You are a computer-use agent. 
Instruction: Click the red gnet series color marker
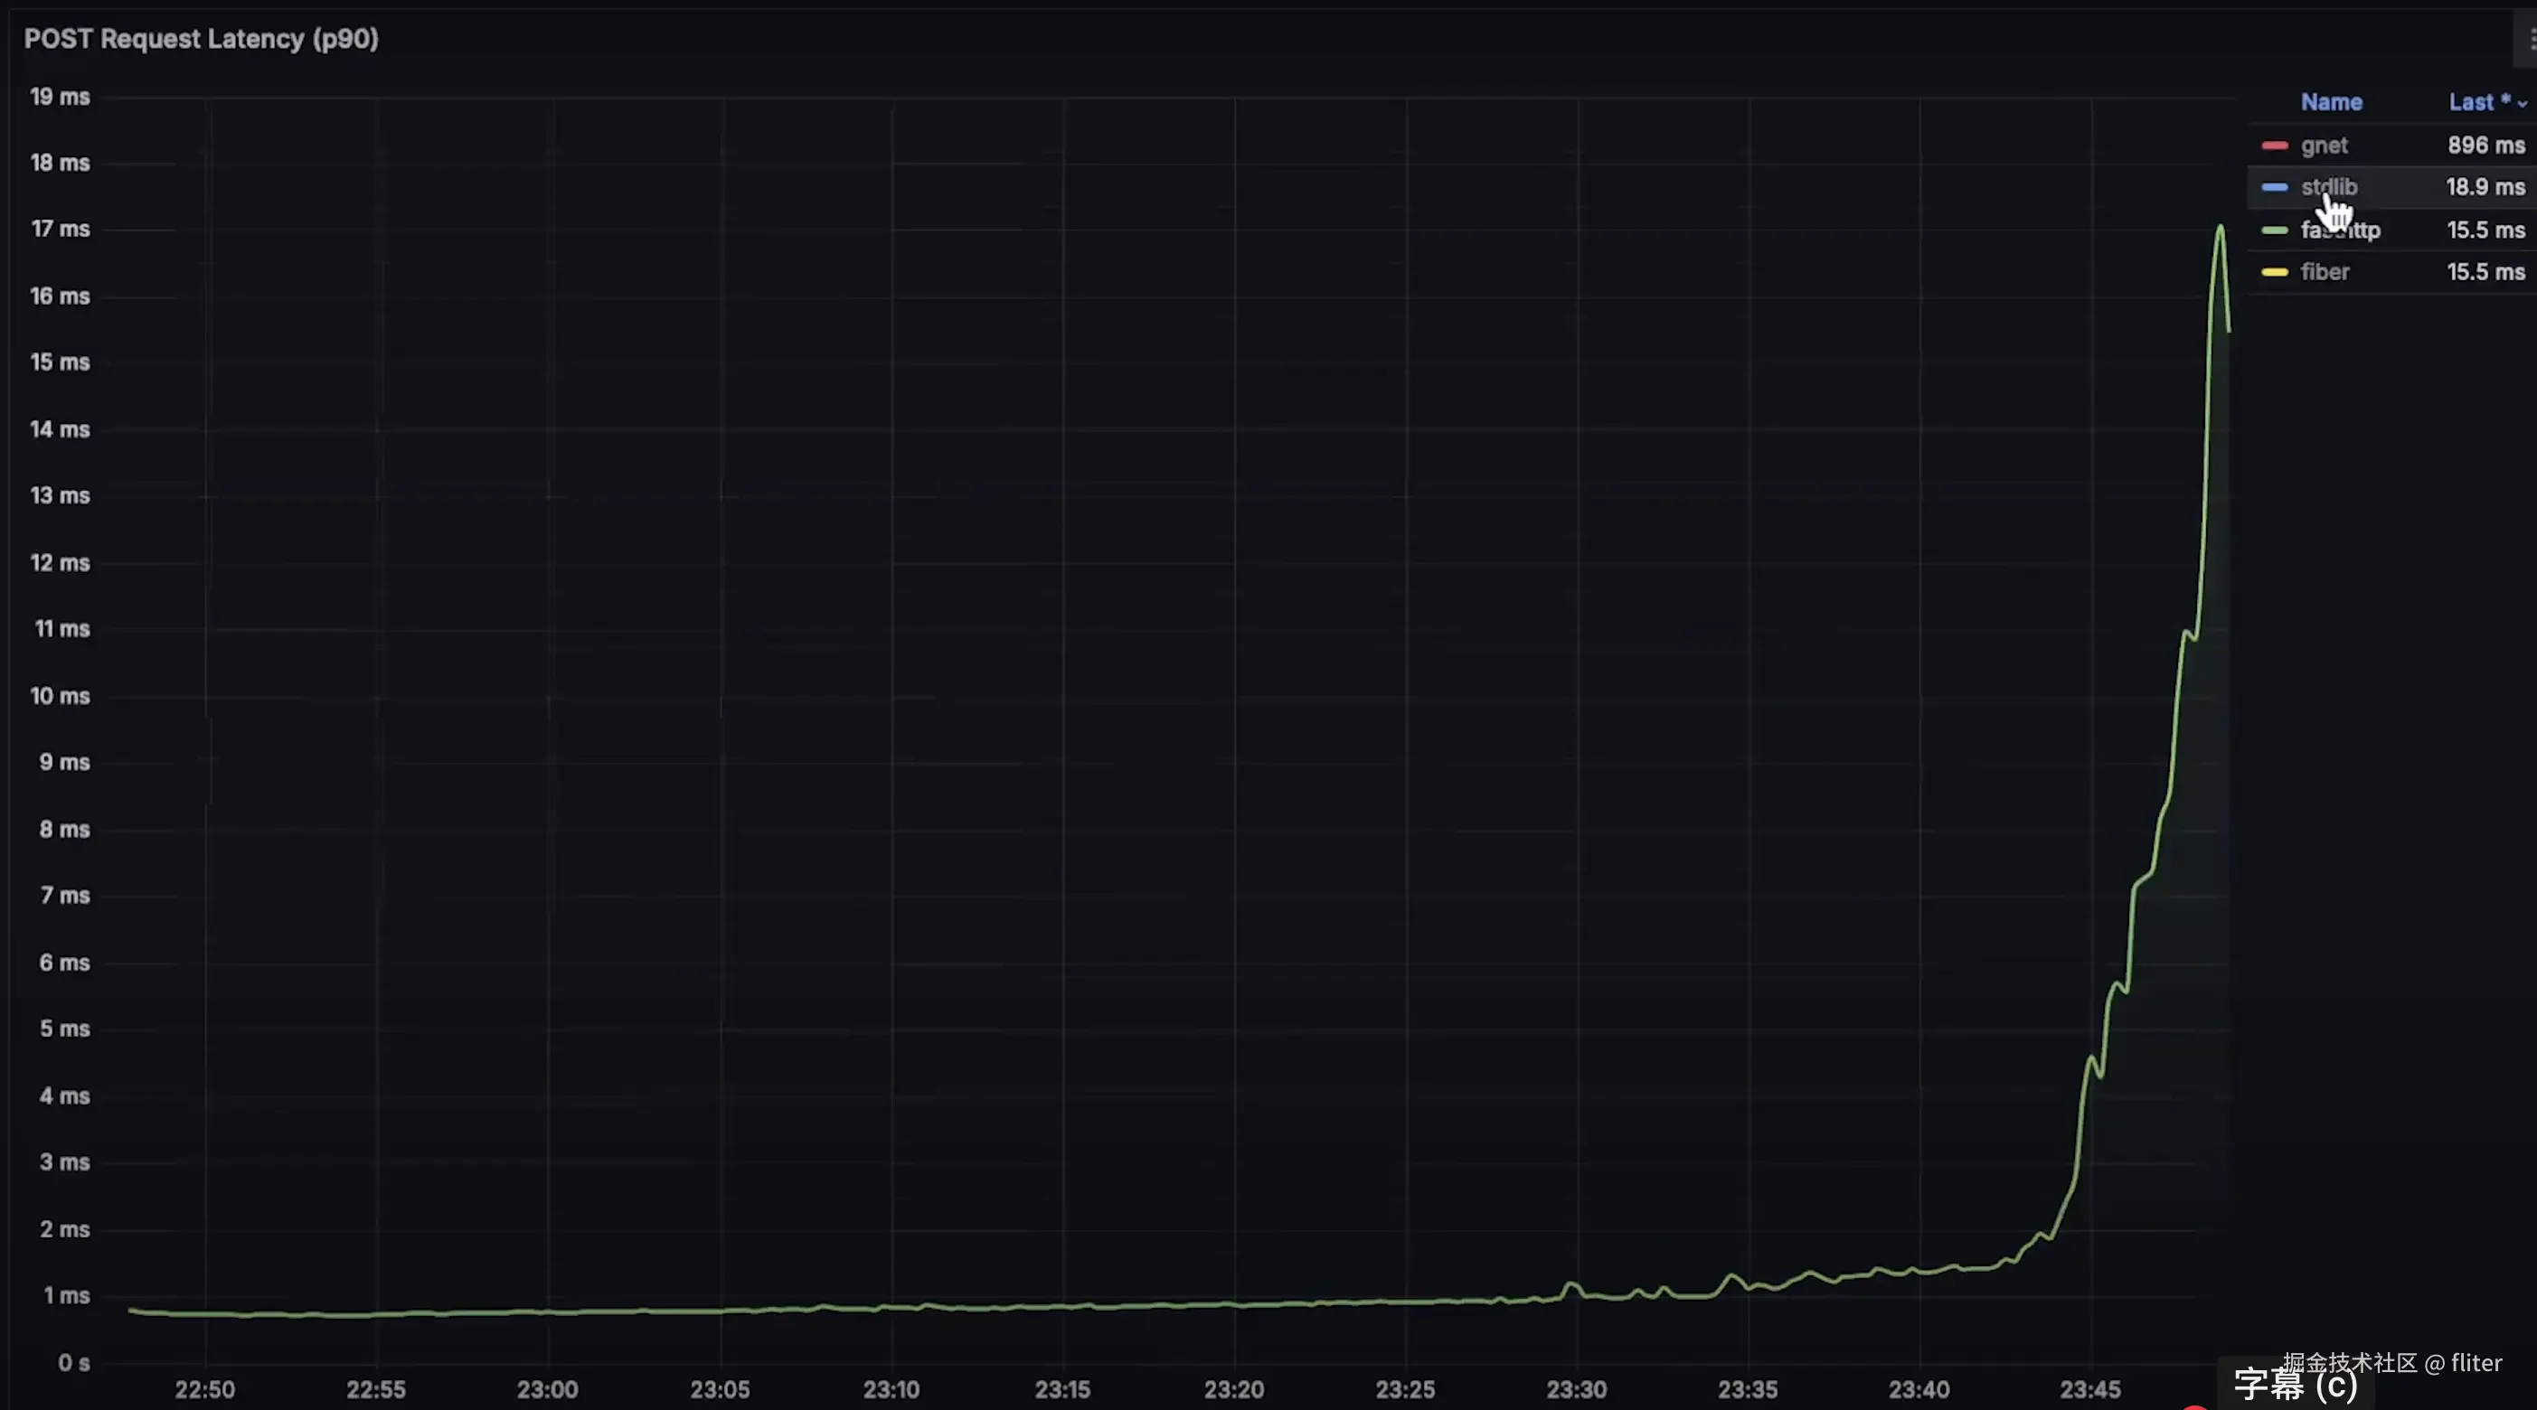(2274, 146)
